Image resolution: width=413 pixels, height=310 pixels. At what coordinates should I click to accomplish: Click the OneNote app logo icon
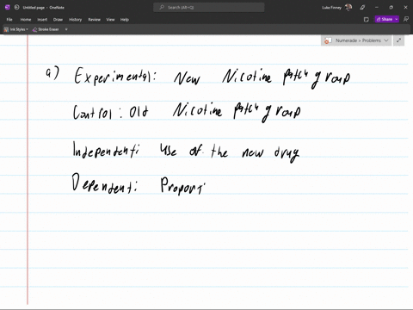8,7
